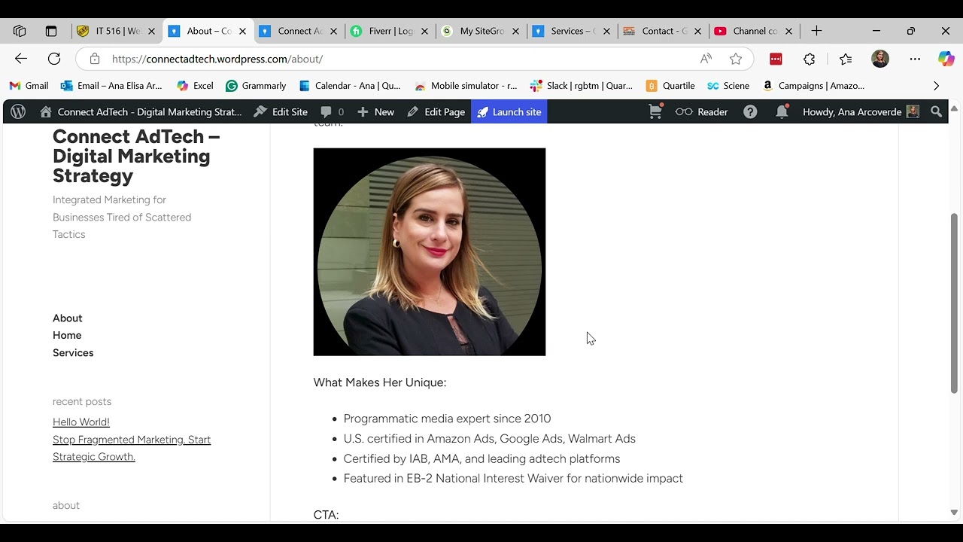Open the WordPress admin search icon

(937, 111)
